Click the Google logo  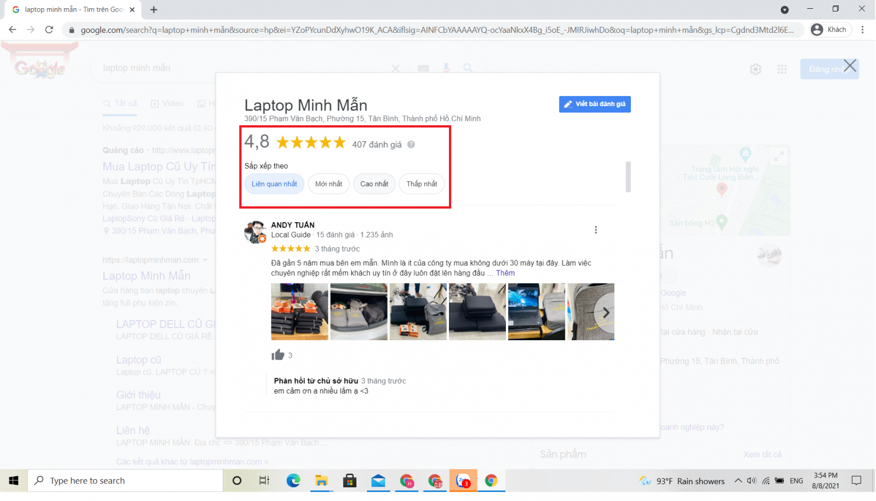click(x=40, y=68)
